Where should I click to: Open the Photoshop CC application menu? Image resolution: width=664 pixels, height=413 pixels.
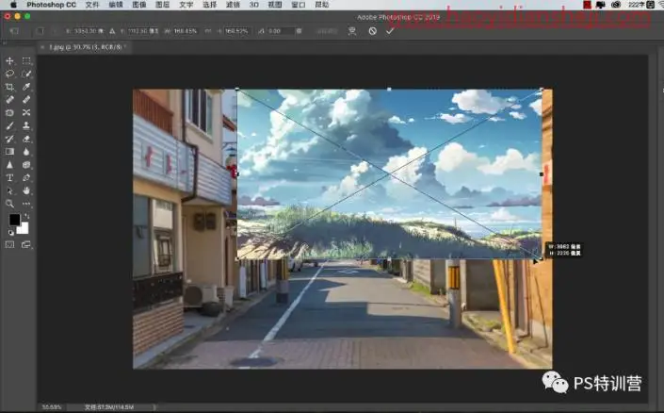click(51, 5)
